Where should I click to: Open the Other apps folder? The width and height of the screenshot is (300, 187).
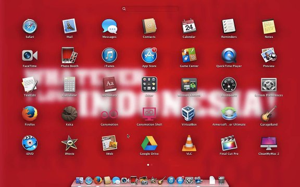point(149,85)
